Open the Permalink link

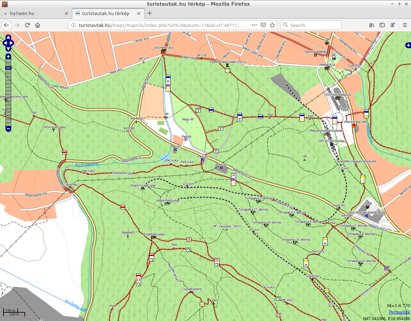pyautogui.click(x=399, y=312)
